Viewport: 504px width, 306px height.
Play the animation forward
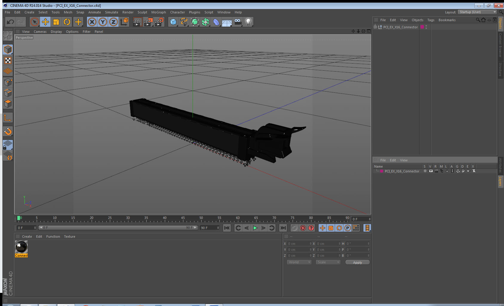pyautogui.click(x=255, y=228)
